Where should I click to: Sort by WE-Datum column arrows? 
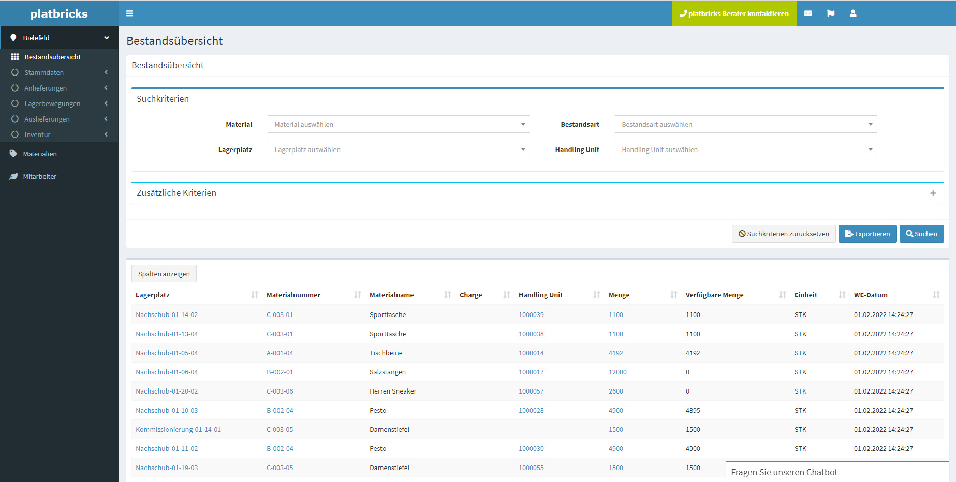[936, 295]
